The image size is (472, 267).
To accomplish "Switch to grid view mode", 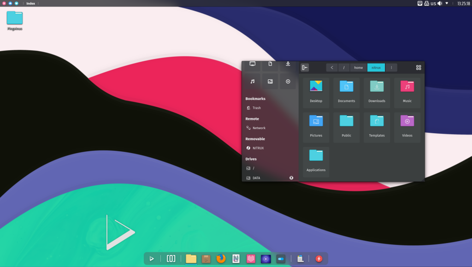I will [419, 67].
